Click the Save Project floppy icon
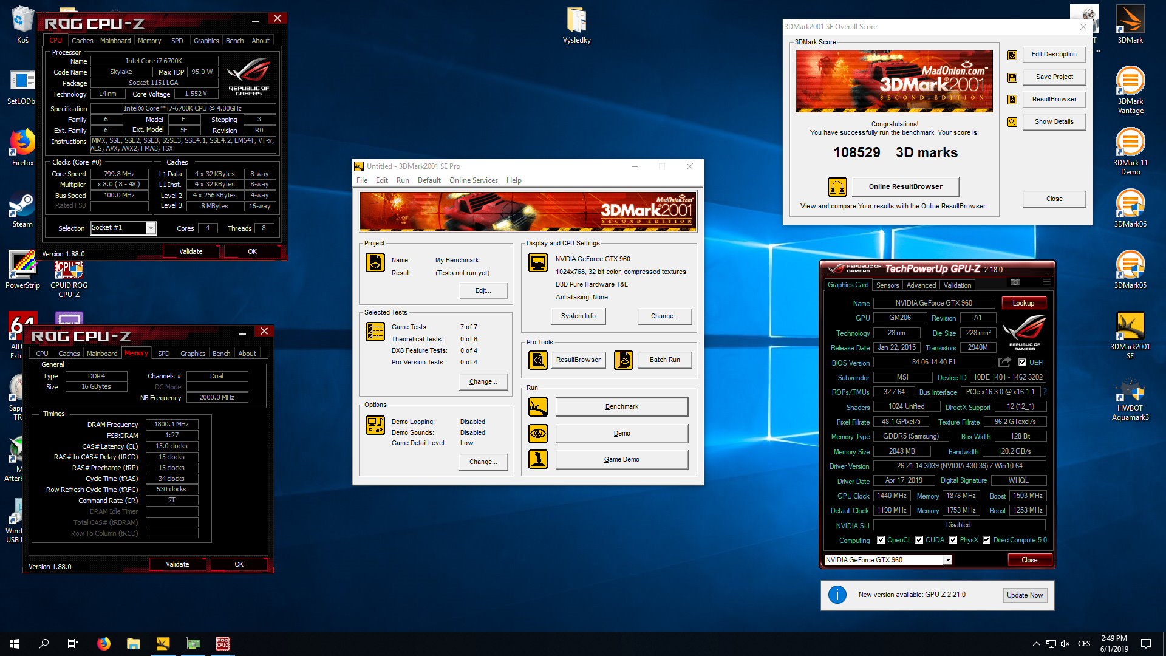Screen dimensions: 1166x656 pyautogui.click(x=1012, y=77)
